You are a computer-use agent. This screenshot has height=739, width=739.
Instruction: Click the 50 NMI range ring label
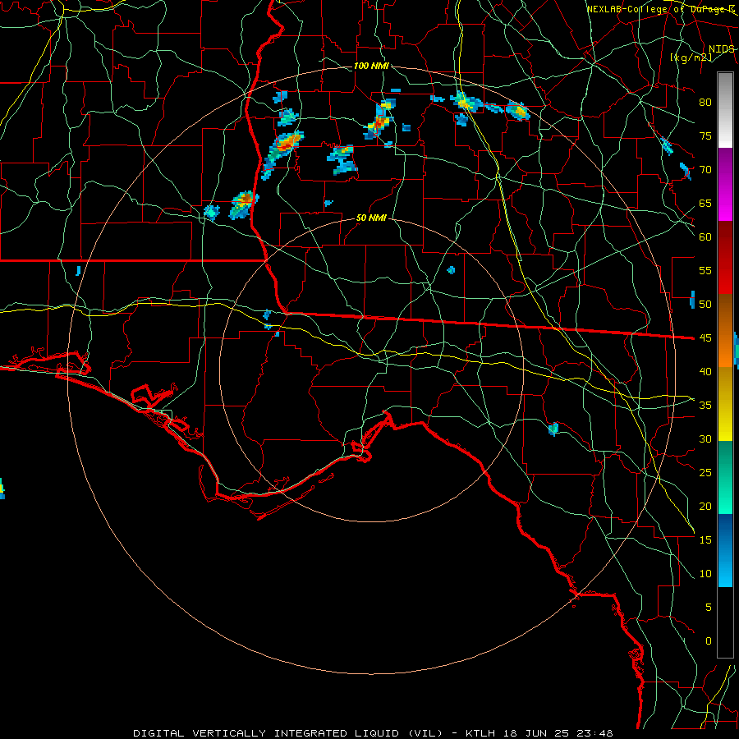[371, 218]
